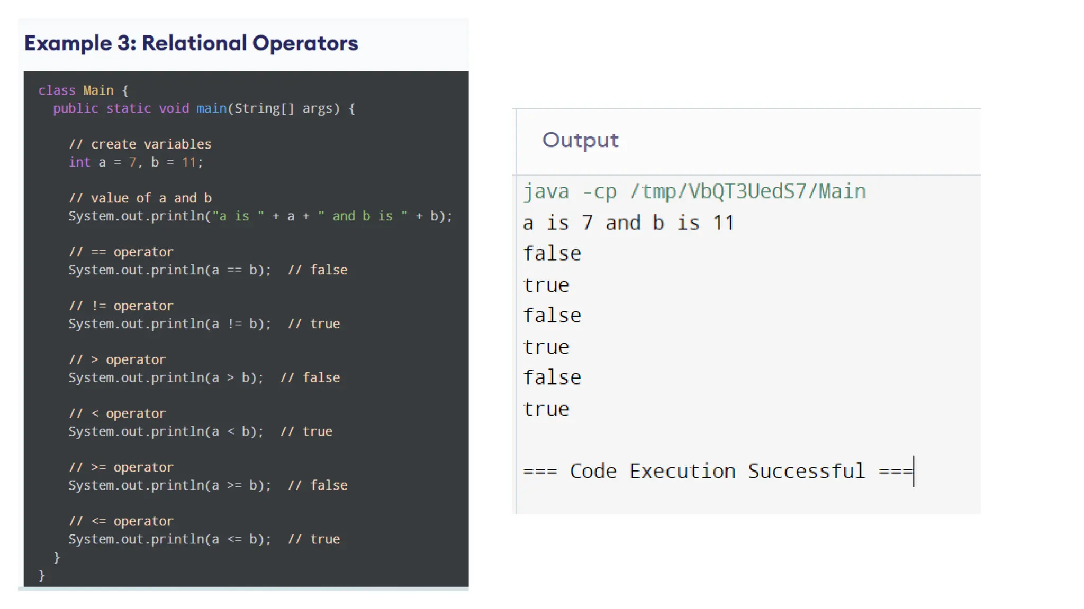Click the println(a <= b) code line

click(169, 539)
